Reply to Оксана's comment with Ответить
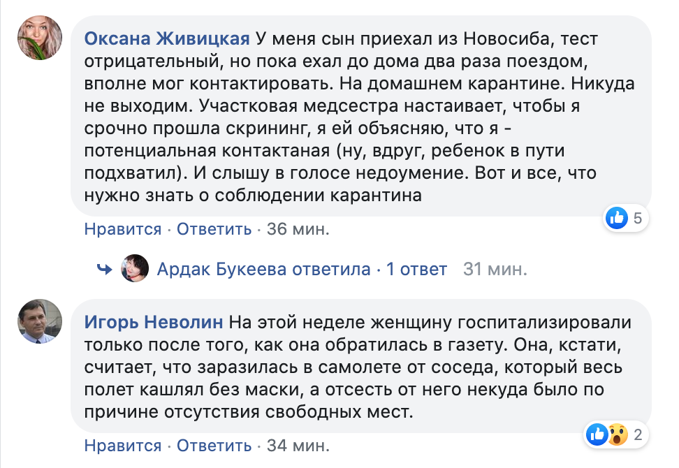The image size is (679, 468). (214, 229)
